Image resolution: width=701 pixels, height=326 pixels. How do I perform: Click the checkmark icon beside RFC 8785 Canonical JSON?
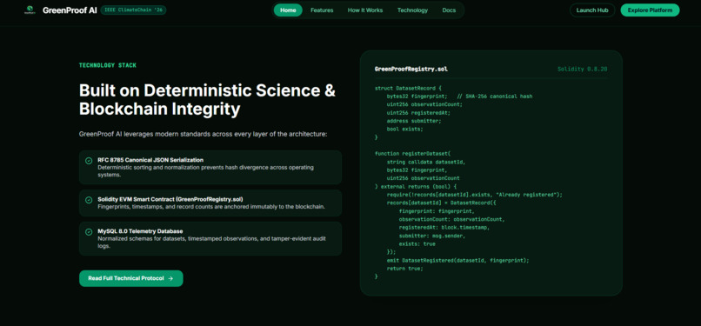click(89, 160)
